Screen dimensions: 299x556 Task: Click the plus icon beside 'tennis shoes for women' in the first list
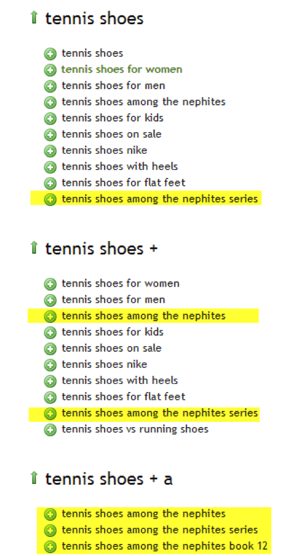pyautogui.click(x=50, y=70)
